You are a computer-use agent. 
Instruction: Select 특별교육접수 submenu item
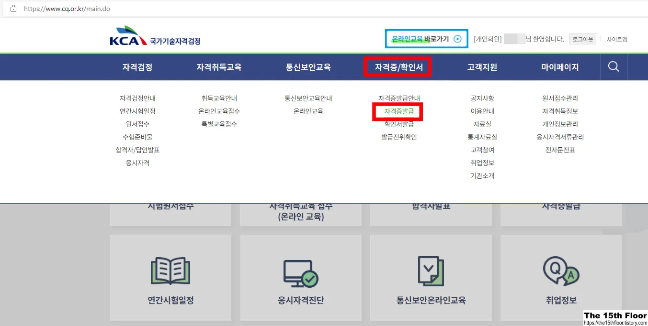click(x=219, y=124)
